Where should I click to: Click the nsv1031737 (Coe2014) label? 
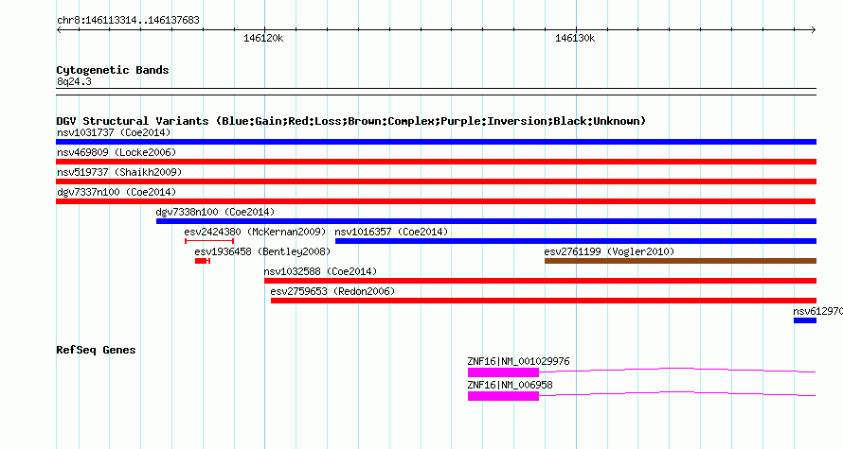[x=114, y=132]
